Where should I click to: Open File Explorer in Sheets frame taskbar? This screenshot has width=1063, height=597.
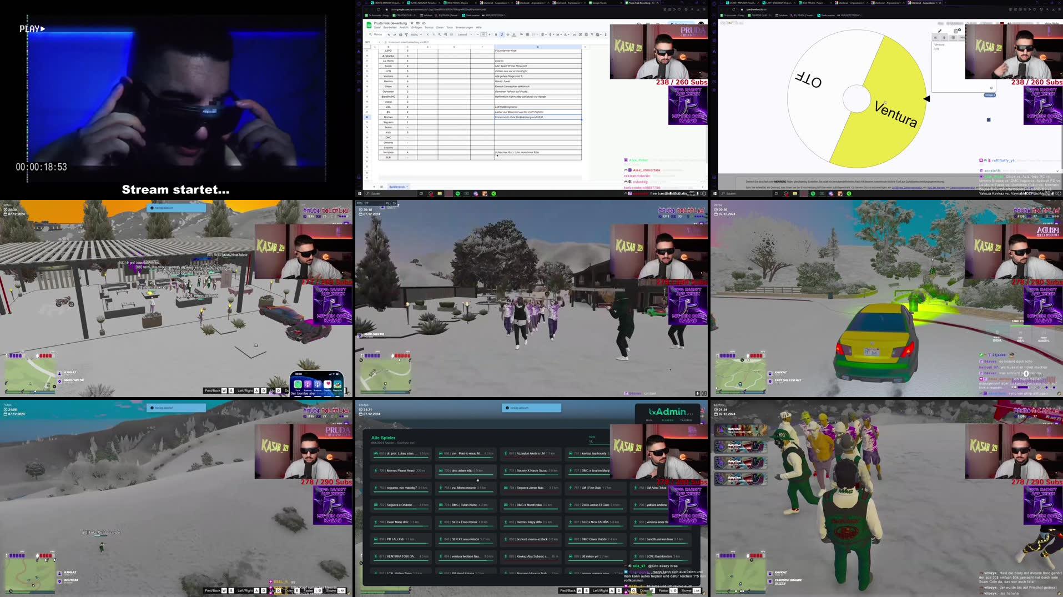pos(440,193)
